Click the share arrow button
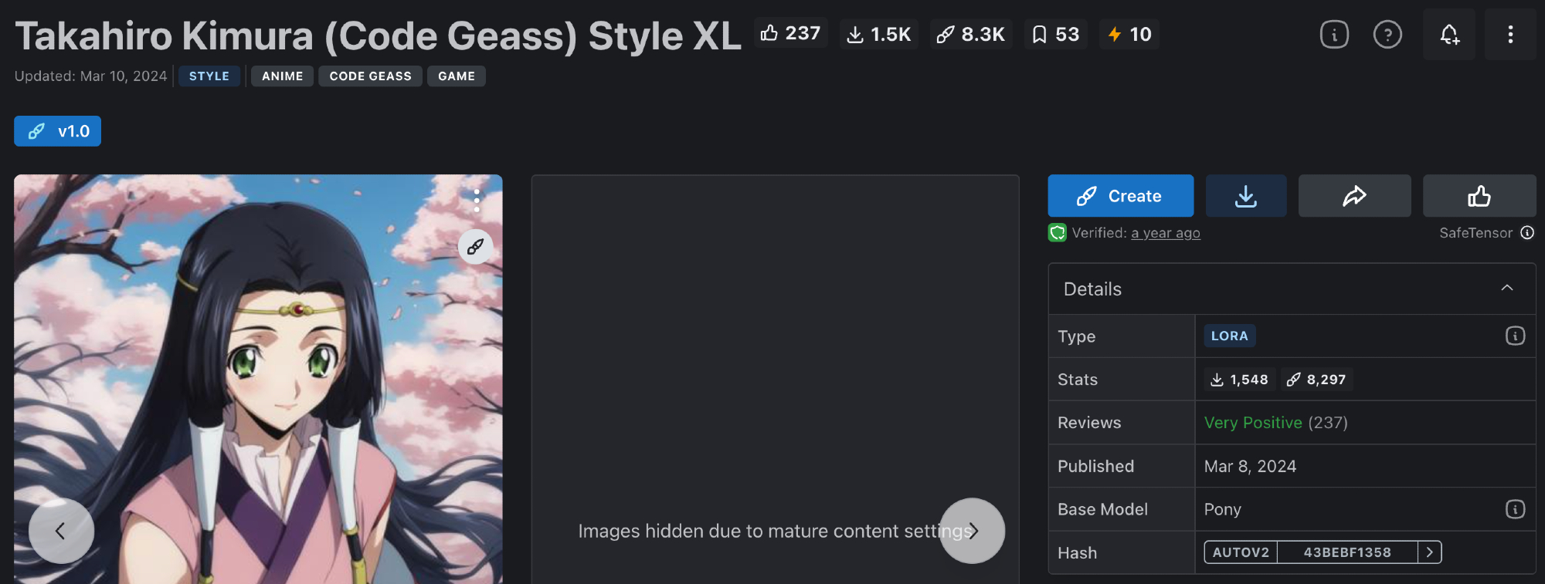This screenshot has width=1545, height=584. click(x=1354, y=196)
